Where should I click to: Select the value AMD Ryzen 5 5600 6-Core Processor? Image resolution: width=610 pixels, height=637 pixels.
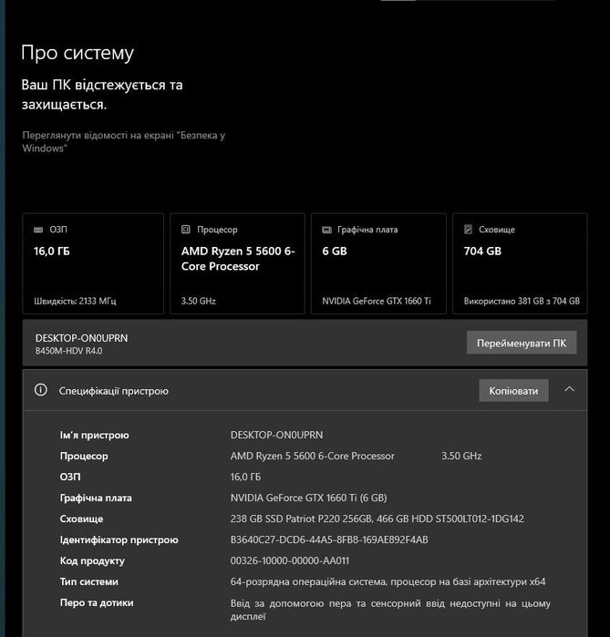tap(312, 456)
